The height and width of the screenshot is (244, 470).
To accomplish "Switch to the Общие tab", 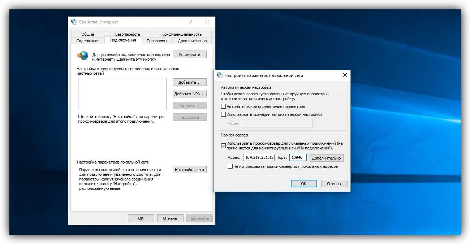I will 87,34.
